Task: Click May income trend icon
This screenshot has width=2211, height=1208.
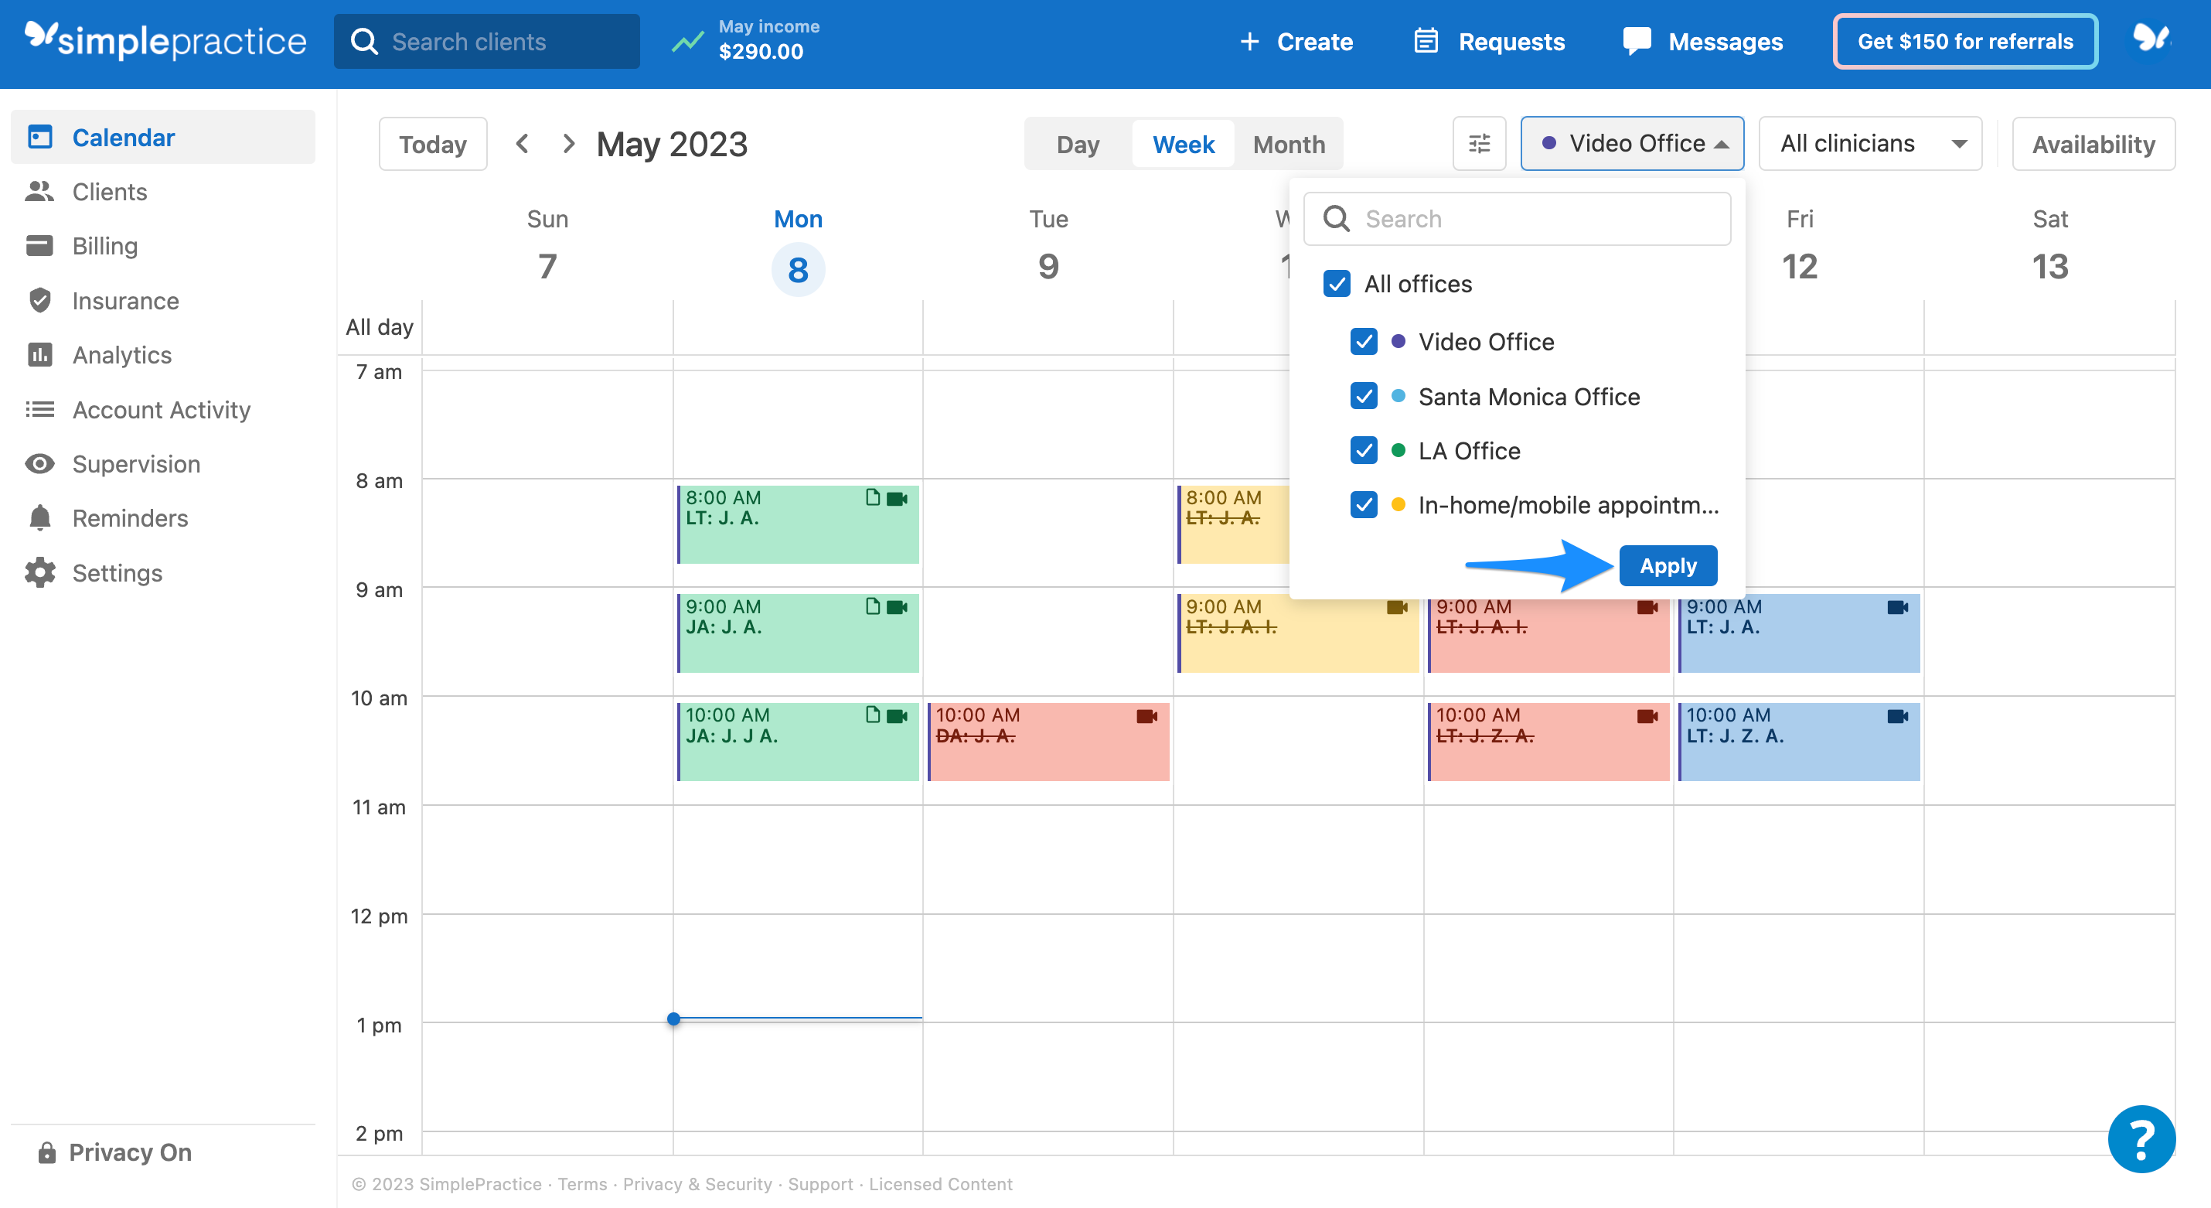Action: coord(687,41)
